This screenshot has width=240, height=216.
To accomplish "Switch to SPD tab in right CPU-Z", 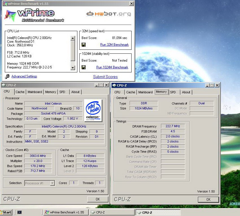I will point(173,92).
